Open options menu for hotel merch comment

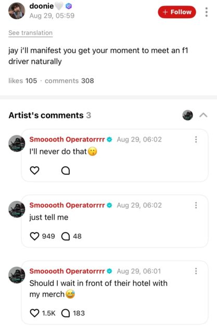click(196, 271)
